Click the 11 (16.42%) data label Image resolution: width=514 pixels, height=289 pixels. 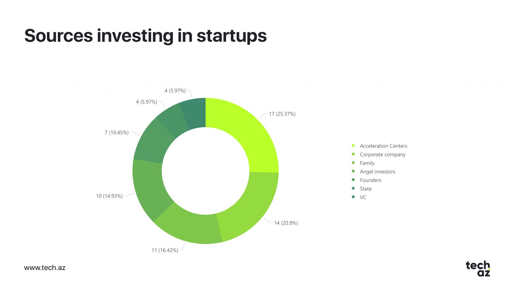click(165, 250)
